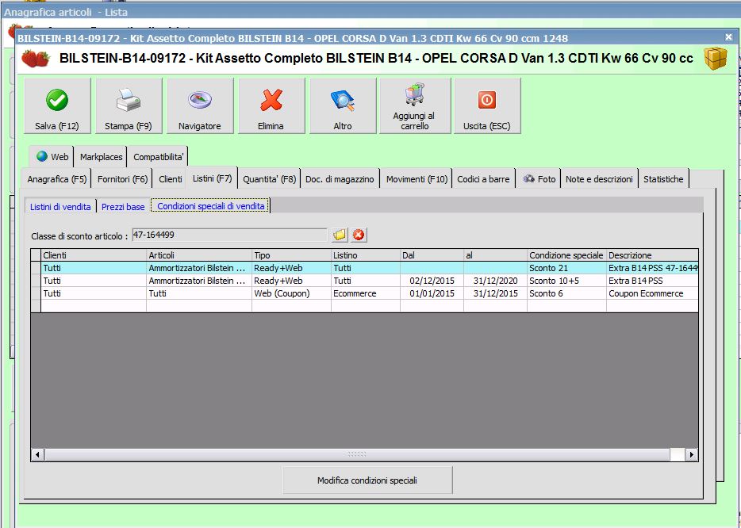Click the yellow package boxes icon
This screenshot has width=741, height=528.
(716, 59)
